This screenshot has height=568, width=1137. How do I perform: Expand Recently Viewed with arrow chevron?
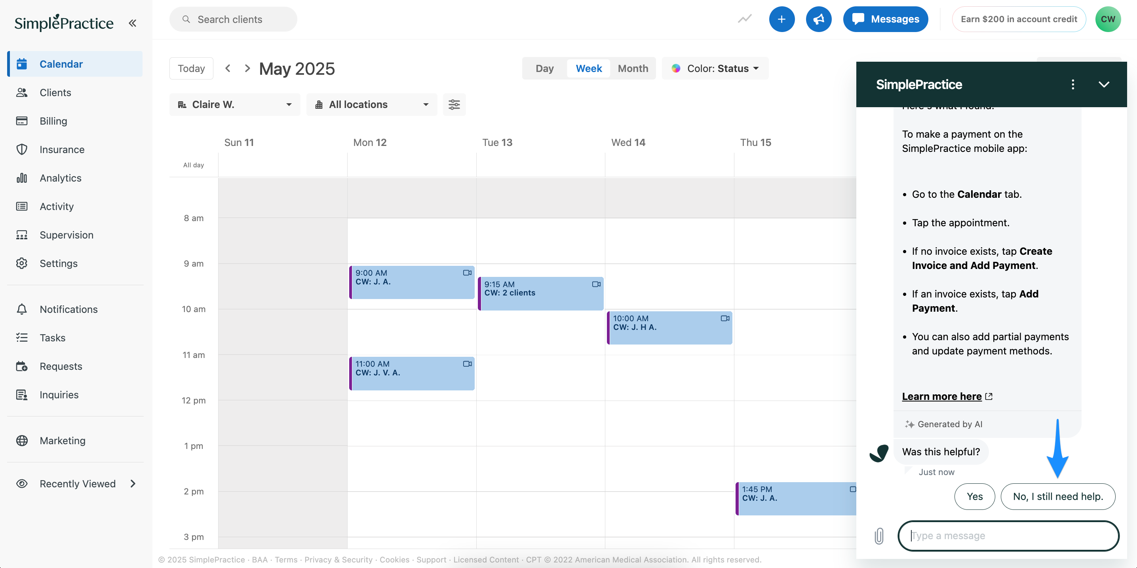coord(133,484)
